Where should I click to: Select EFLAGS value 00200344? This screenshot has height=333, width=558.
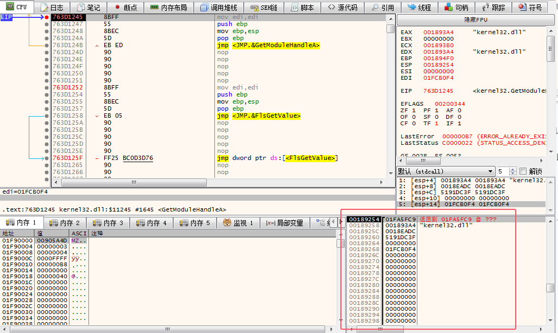coord(450,104)
